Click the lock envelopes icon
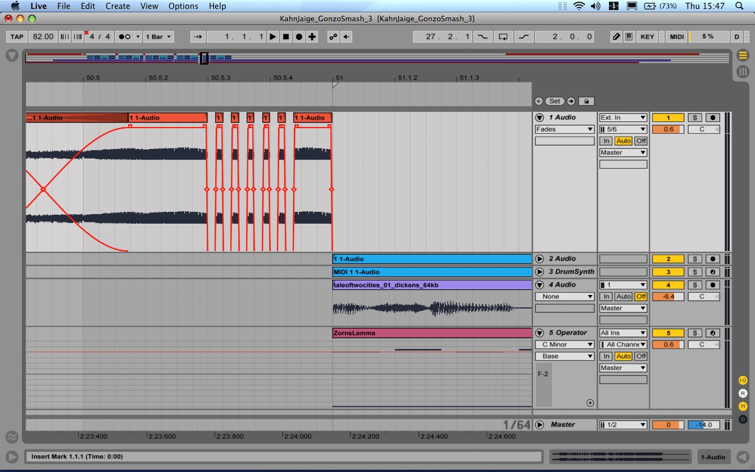This screenshot has height=472, width=755. pyautogui.click(x=586, y=101)
